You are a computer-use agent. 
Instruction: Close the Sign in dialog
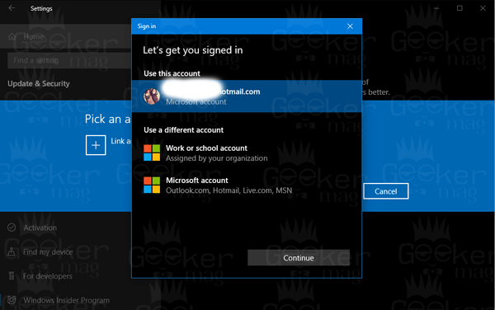click(x=350, y=26)
